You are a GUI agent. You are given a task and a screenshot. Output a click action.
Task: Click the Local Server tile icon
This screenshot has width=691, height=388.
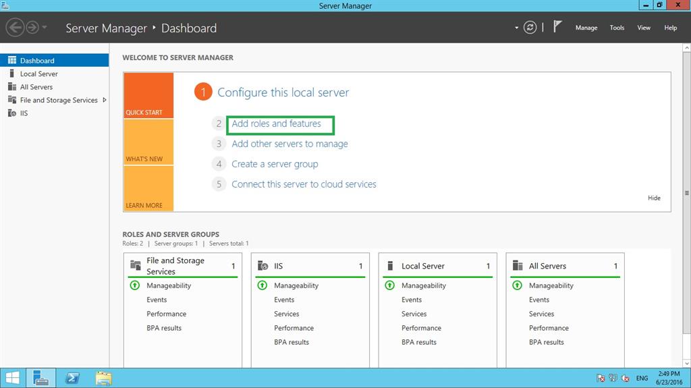(x=390, y=265)
